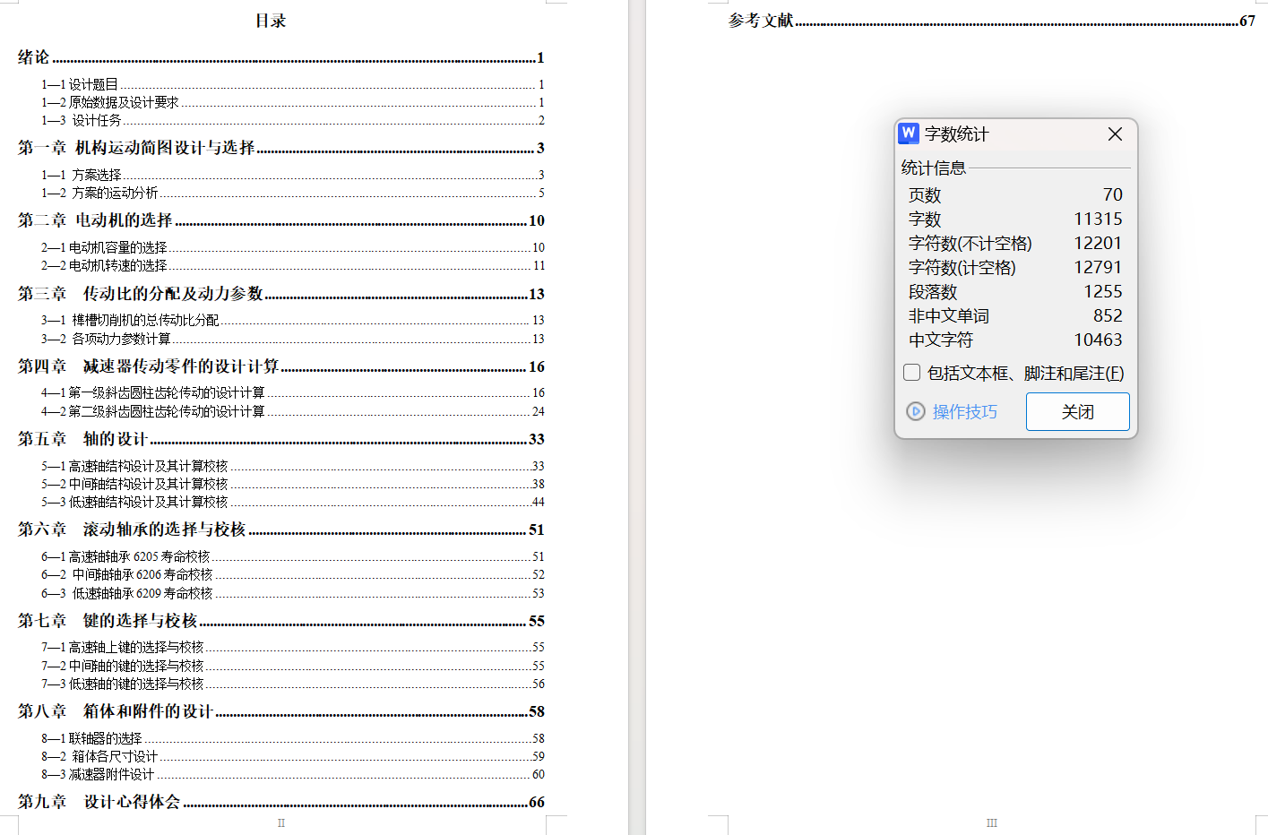Click the 字符数(不计空格) row label
Screen dimensions: 1268x835
tap(970, 243)
